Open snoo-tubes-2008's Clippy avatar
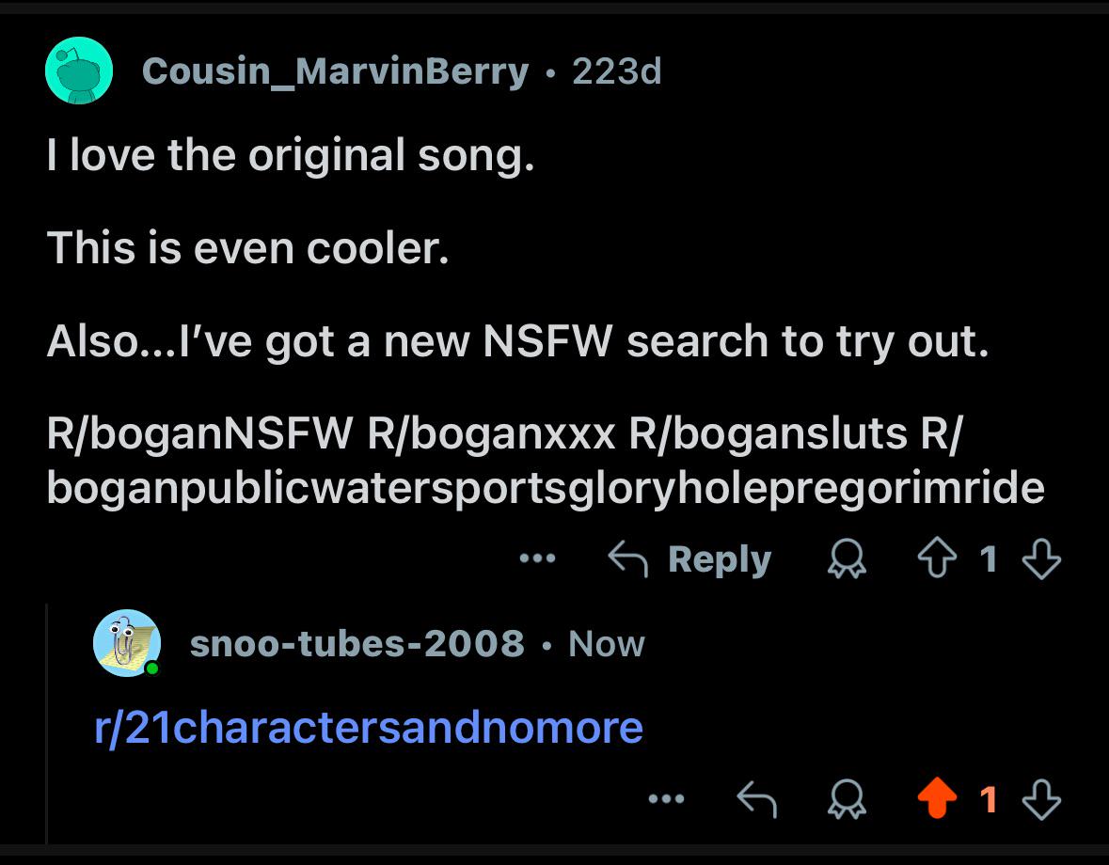This screenshot has width=1109, height=865. click(x=127, y=643)
